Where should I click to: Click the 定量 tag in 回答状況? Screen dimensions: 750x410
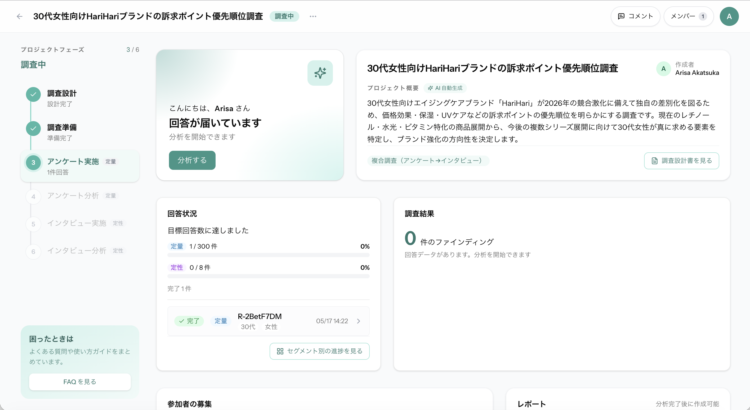coord(177,246)
